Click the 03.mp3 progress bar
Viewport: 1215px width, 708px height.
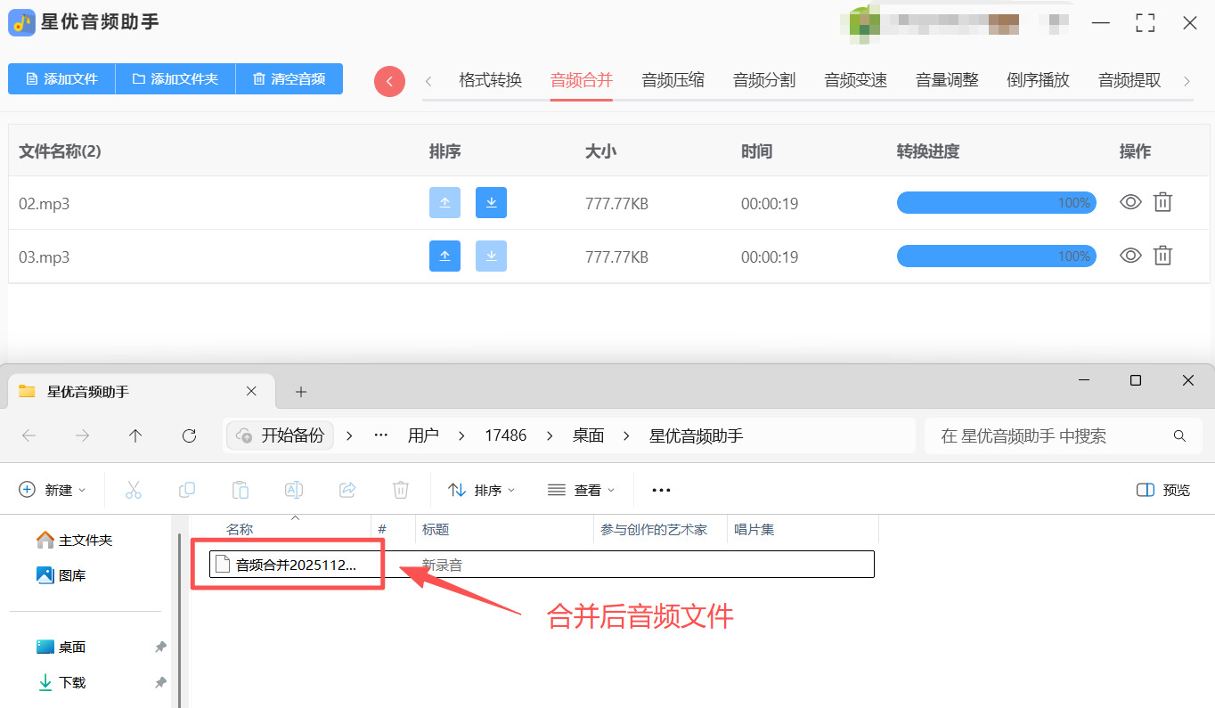[996, 256]
